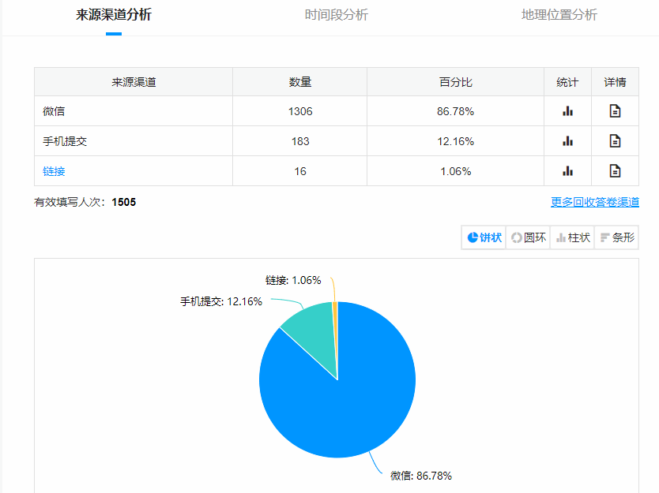Switch chart to 饼状 pie view

pos(484,237)
